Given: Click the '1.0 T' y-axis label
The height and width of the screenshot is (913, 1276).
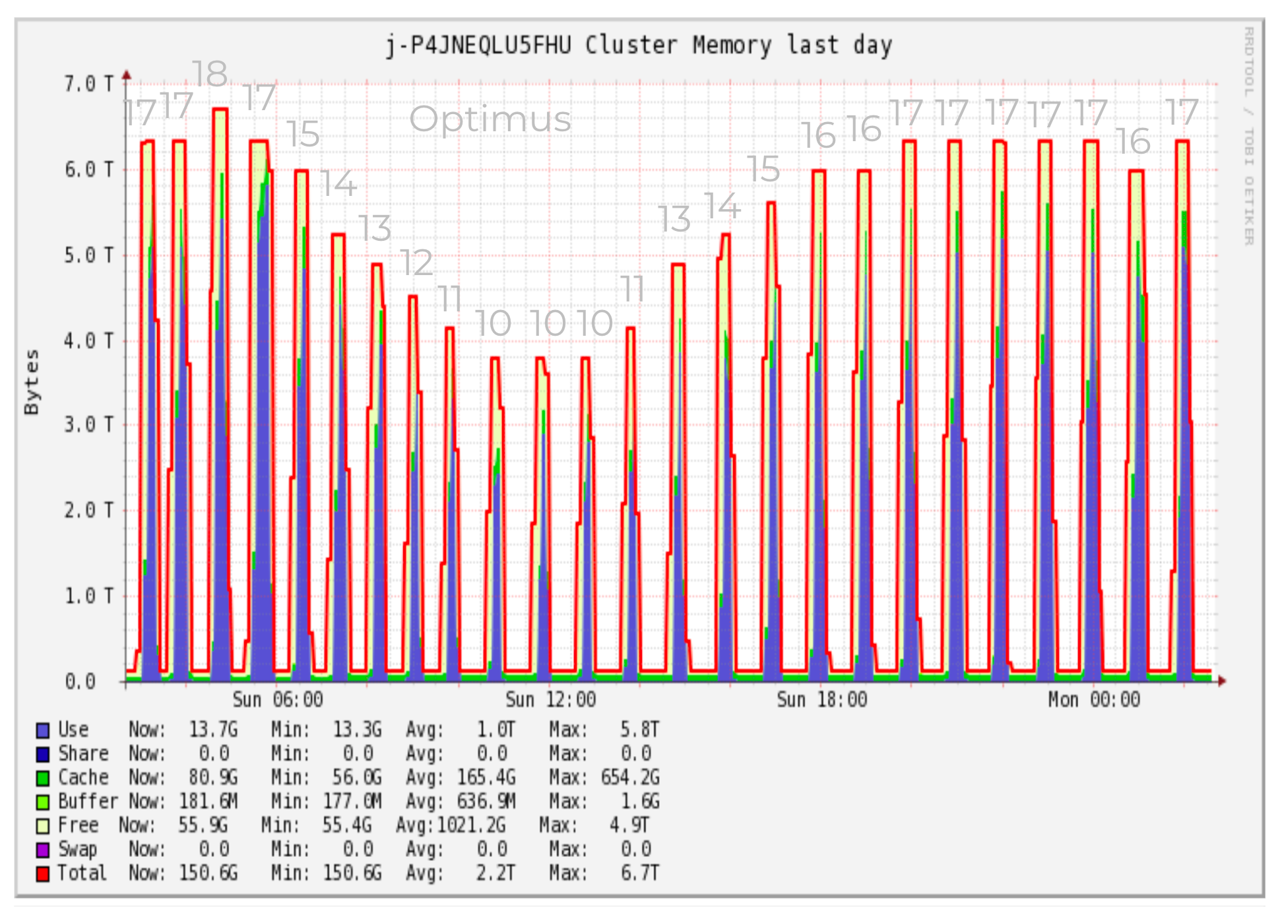Looking at the screenshot, I should point(89,596).
